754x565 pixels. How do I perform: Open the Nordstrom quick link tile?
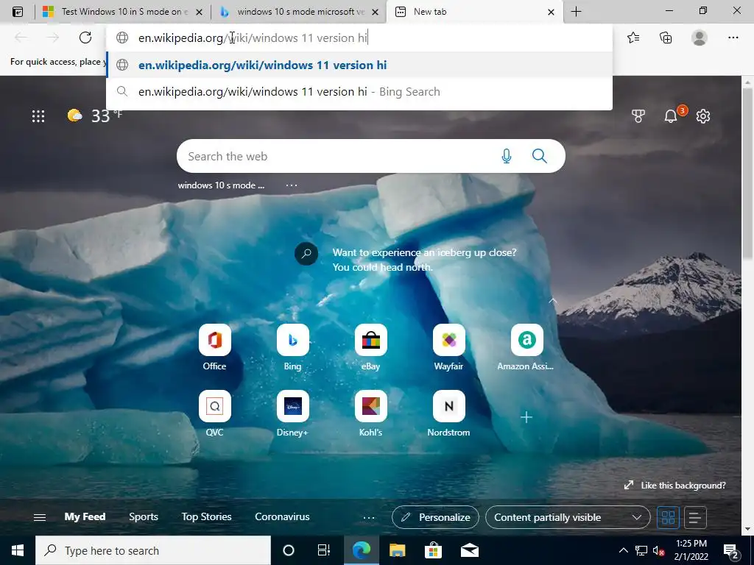click(x=448, y=413)
